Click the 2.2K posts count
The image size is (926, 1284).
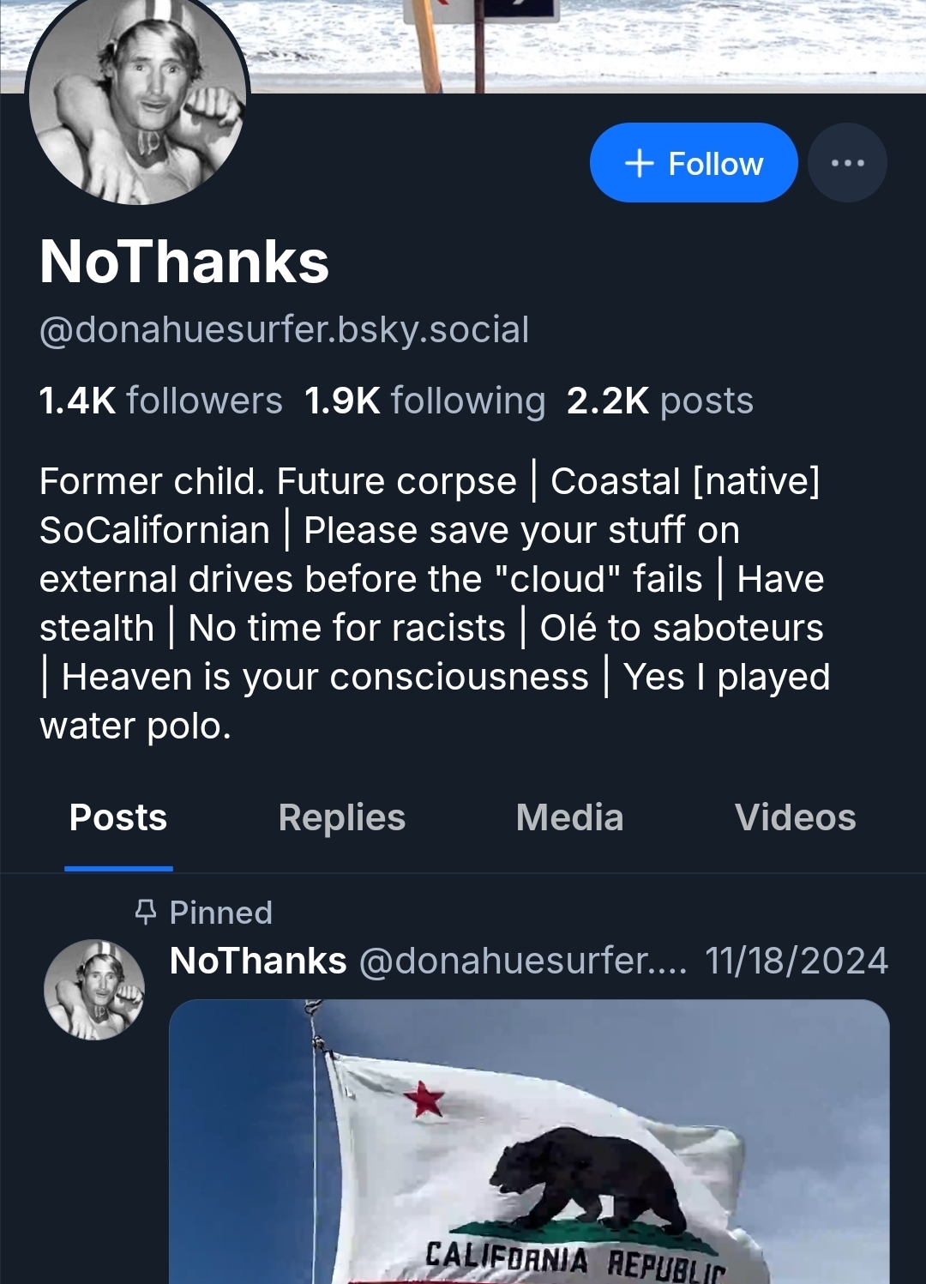[x=659, y=401]
